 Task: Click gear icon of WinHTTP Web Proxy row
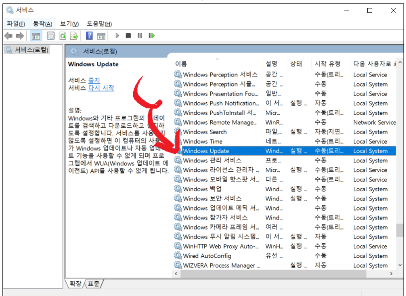pos(177,246)
